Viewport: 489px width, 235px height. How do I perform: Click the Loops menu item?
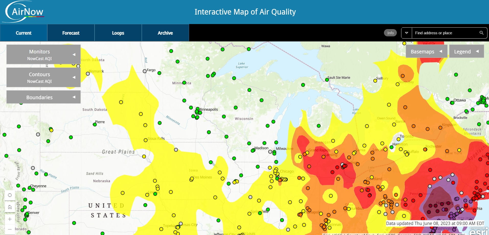click(x=118, y=33)
